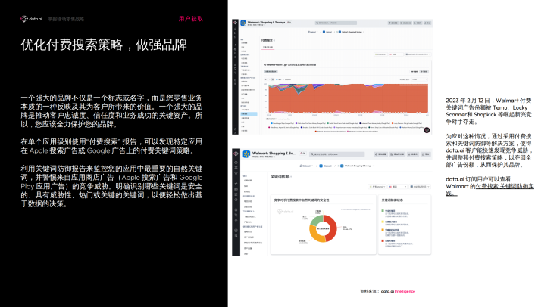Viewport: 538px width, 307px height.
Task: Click the star icon in lower screenshot sidebar
Action: tap(236, 173)
